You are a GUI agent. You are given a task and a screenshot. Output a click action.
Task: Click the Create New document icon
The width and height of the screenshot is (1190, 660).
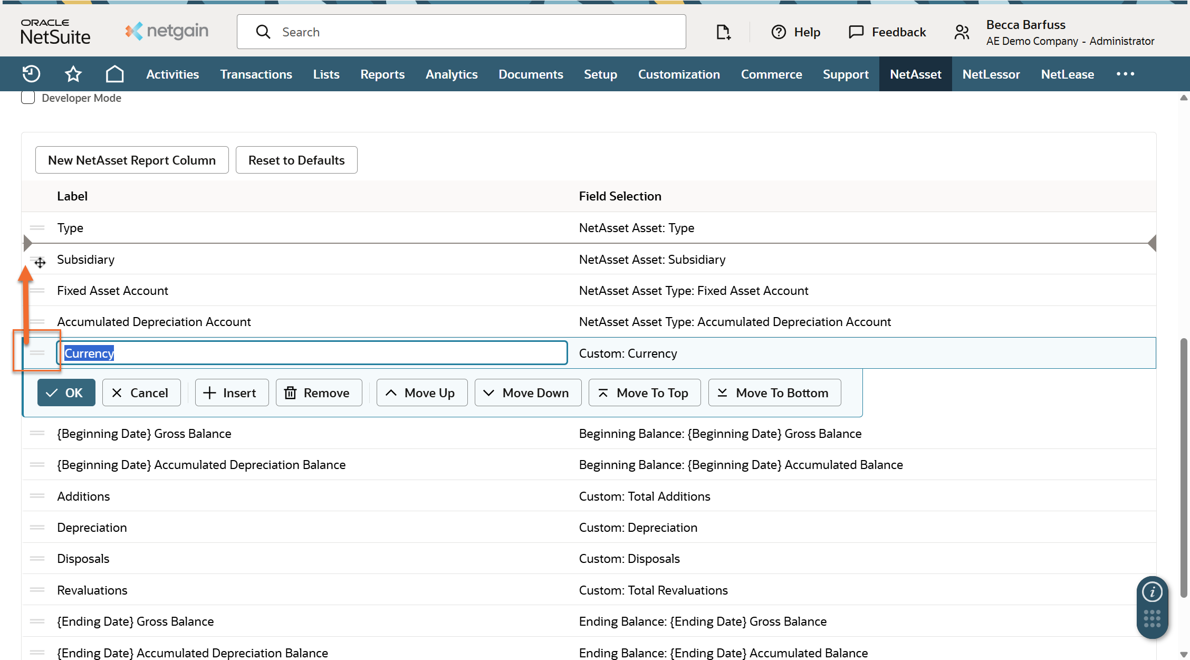[x=723, y=32]
